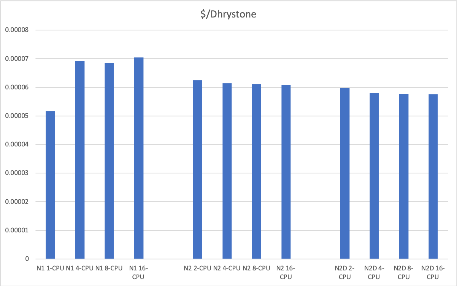Select the N2D 16-CPU x-axis label
457x286 pixels.
coord(433,272)
